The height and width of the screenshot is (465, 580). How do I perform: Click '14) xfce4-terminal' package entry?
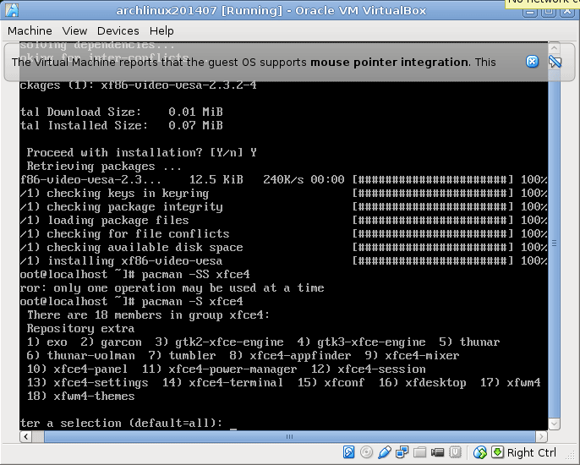[222, 382]
